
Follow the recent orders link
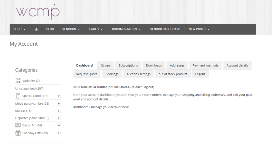[152, 95]
